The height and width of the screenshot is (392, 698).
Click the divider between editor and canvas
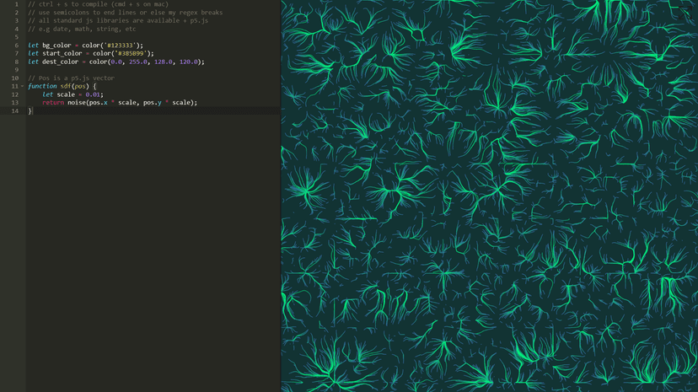tap(281, 196)
